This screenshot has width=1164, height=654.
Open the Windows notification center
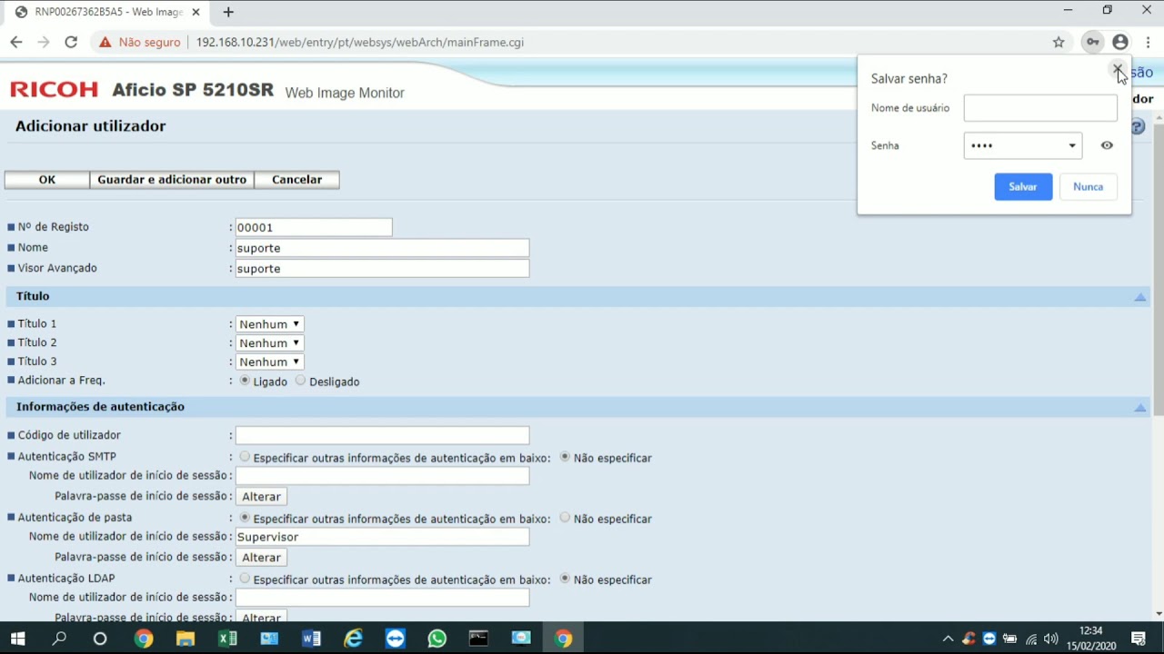[x=1139, y=639]
